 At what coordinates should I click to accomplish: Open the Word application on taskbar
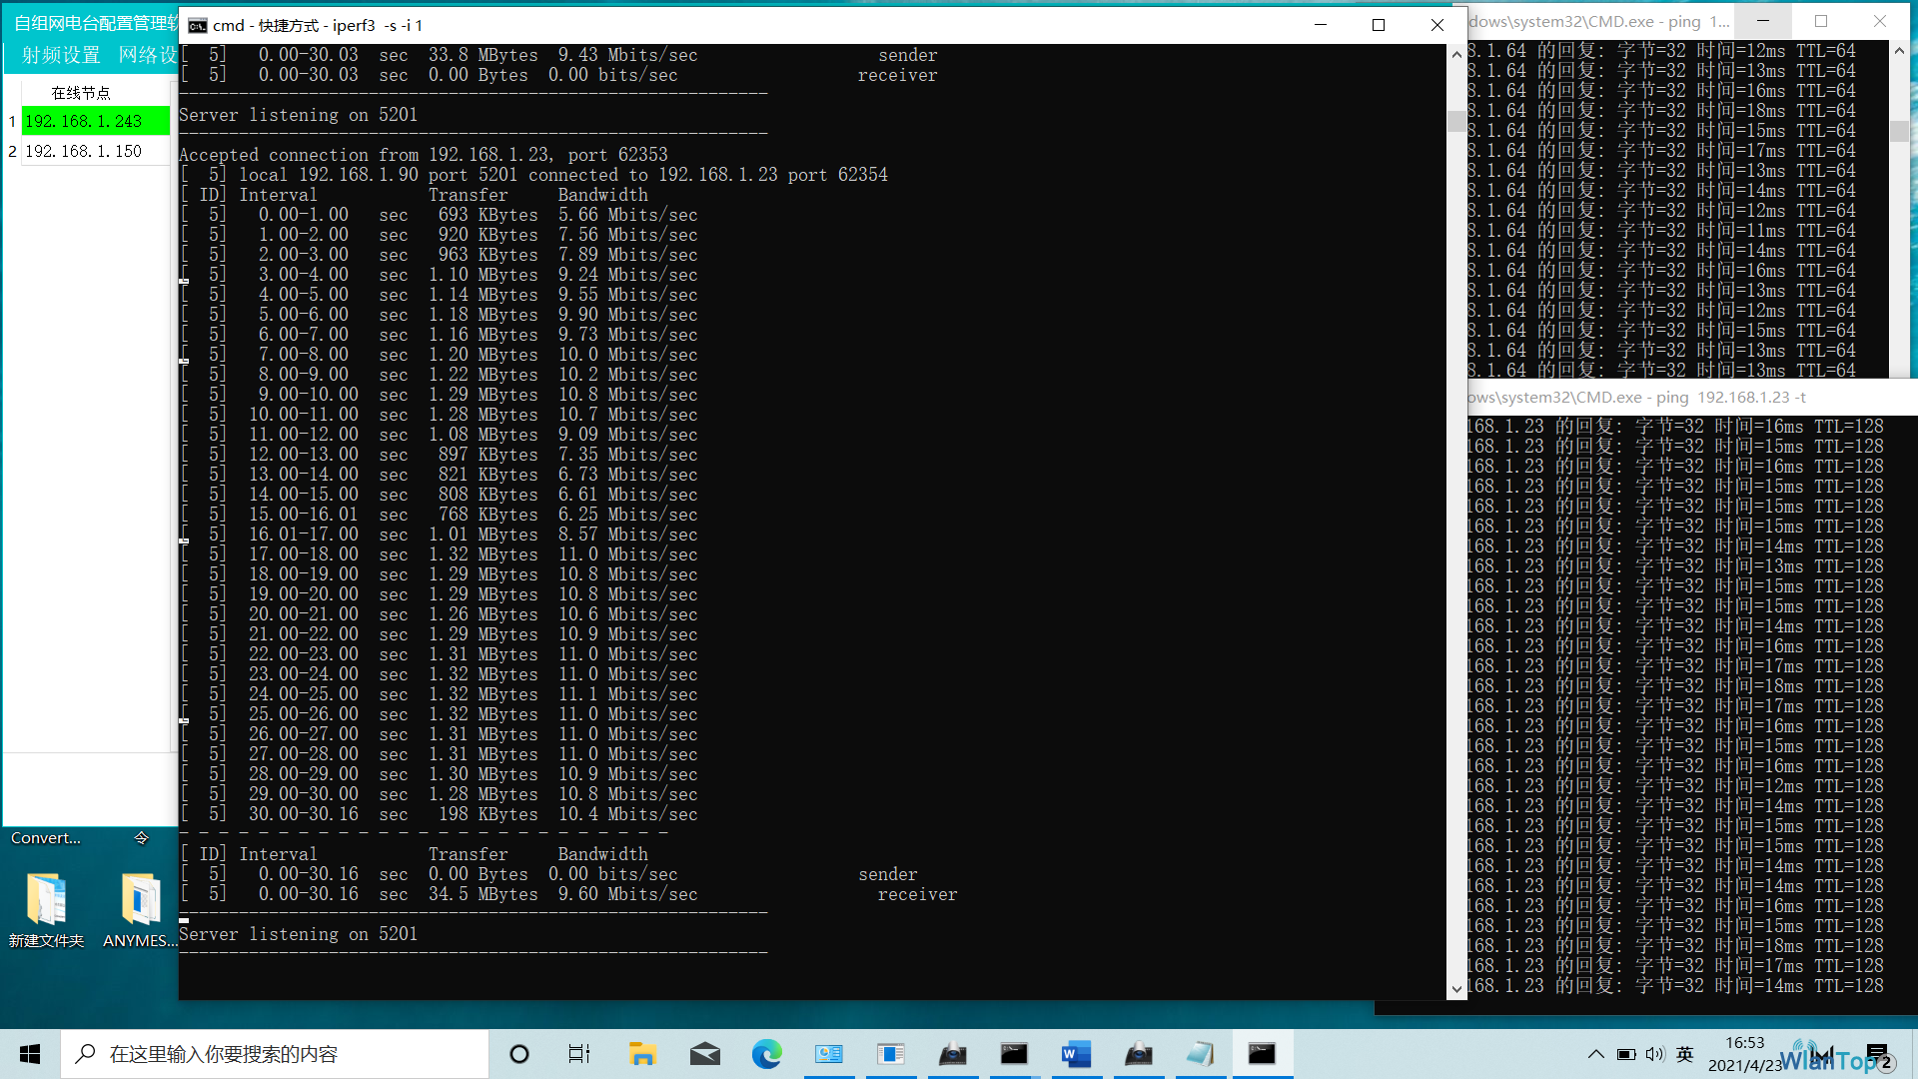(1076, 1054)
